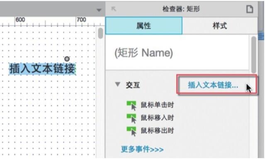Click the rotation handle above the text widget
The height and width of the screenshot is (160, 265).
coord(67,59)
